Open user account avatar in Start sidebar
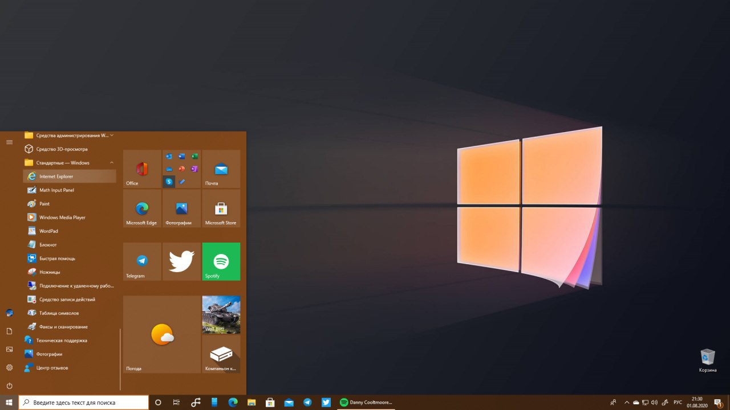 click(9, 313)
